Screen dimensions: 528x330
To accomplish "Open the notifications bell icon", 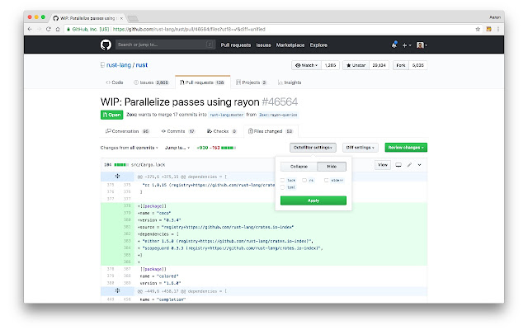I will pos(394,45).
